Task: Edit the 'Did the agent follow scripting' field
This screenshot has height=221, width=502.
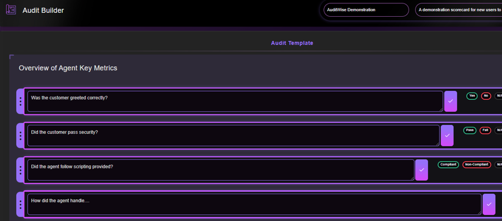Action: pos(221,170)
